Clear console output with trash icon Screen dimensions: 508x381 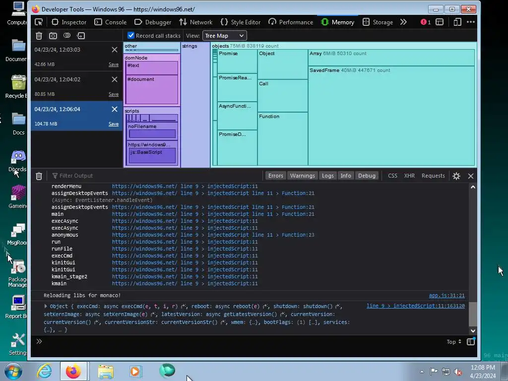tap(39, 176)
